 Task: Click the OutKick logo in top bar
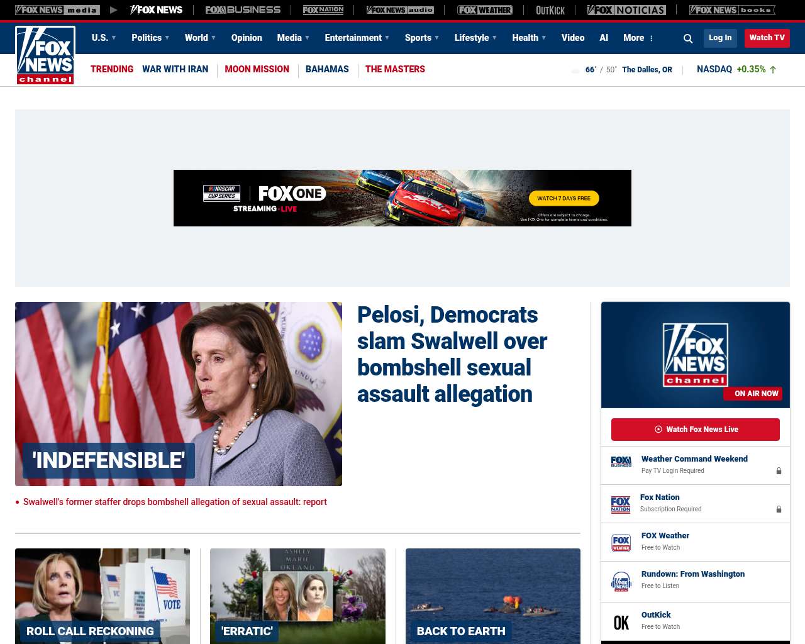(x=550, y=10)
